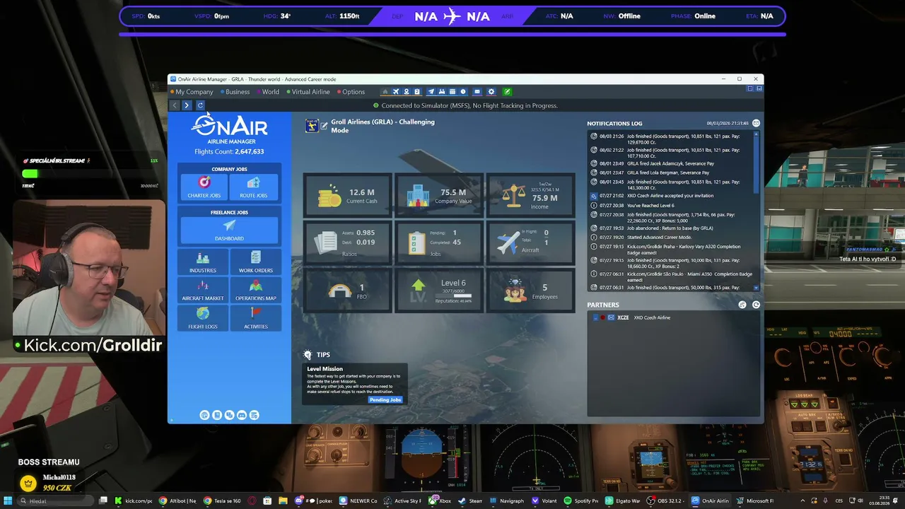Image resolution: width=905 pixels, height=509 pixels.
Task: Open Steam from the taskbar
Action: click(x=470, y=501)
